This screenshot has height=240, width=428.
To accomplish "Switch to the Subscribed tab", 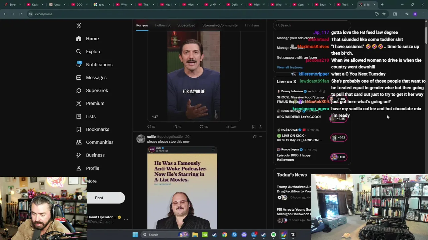I will point(186,25).
